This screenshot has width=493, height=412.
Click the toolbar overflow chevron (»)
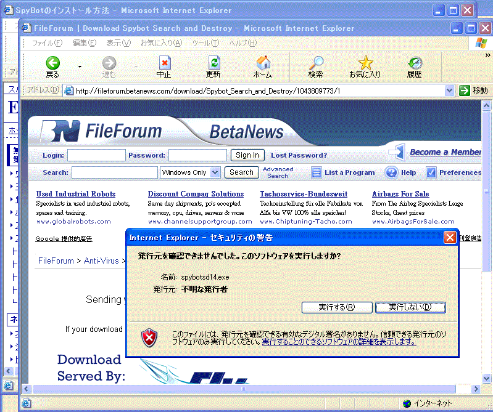click(x=487, y=55)
